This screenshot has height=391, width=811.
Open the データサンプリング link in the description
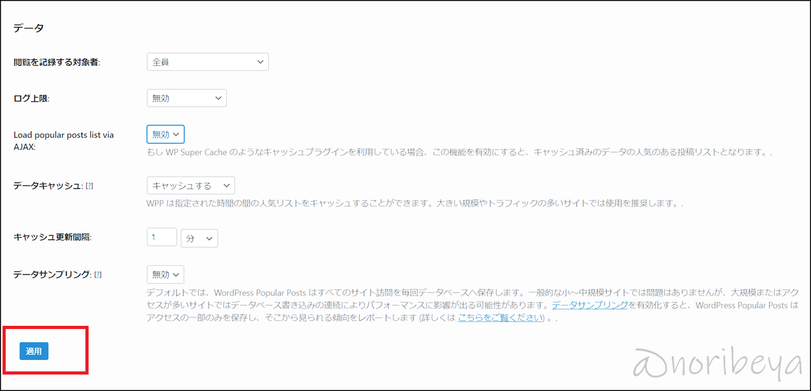[x=590, y=305]
